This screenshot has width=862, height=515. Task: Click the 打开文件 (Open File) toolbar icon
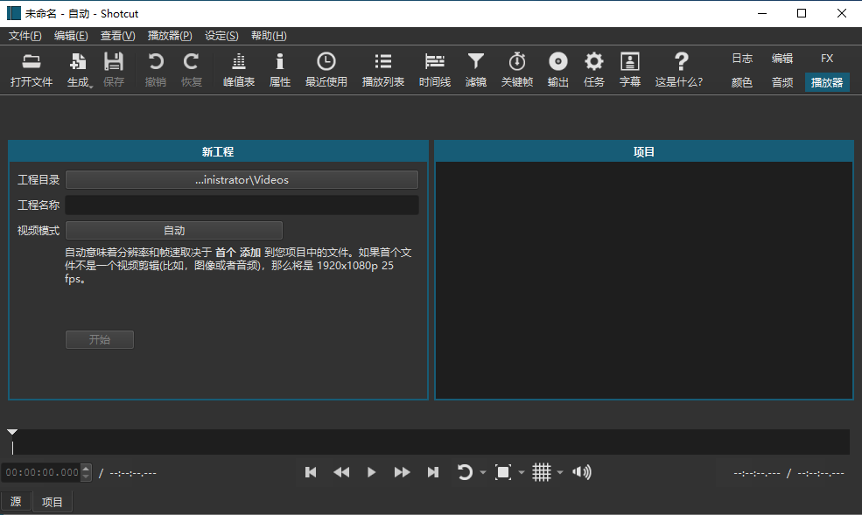pyautogui.click(x=32, y=70)
